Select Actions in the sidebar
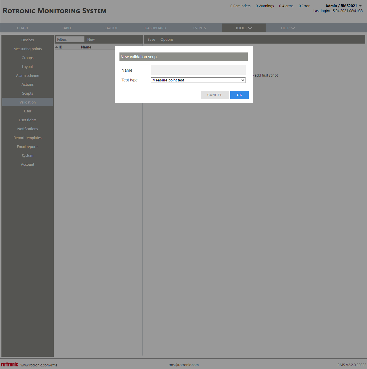Image resolution: width=367 pixels, height=369 pixels. (x=28, y=84)
